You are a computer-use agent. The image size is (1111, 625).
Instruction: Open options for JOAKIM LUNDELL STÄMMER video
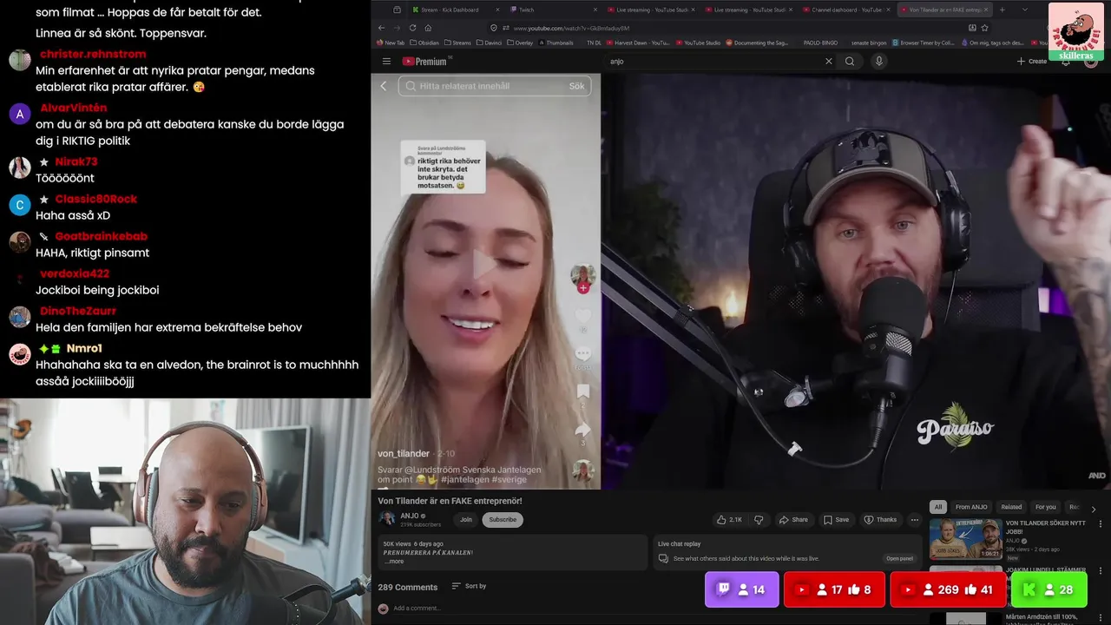[x=1101, y=571]
